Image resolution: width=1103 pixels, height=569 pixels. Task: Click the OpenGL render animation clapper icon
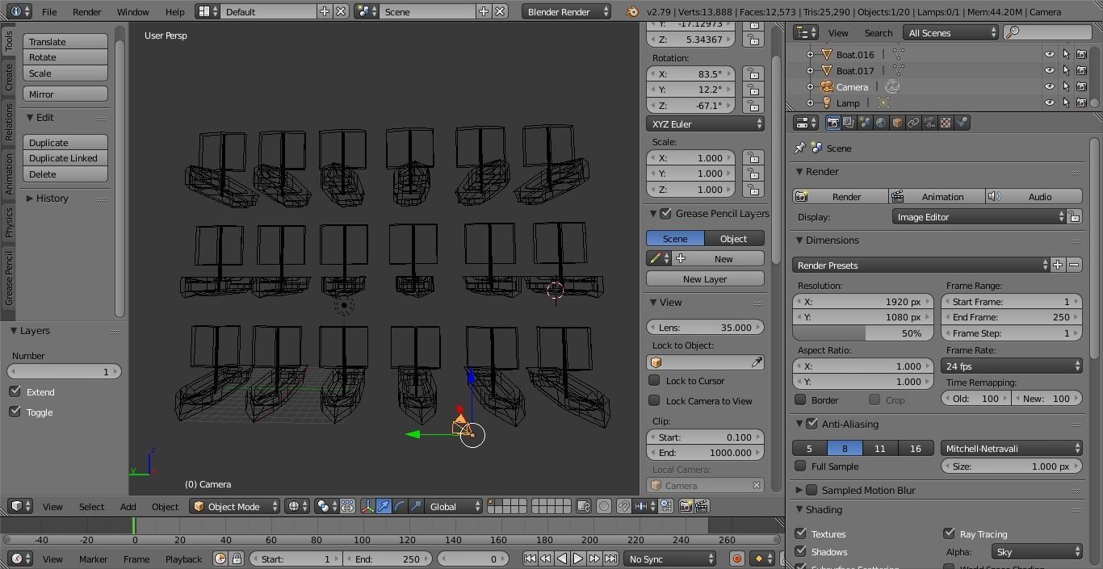[702, 506]
